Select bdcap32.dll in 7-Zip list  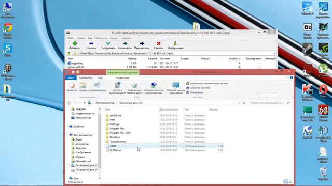click(77, 67)
